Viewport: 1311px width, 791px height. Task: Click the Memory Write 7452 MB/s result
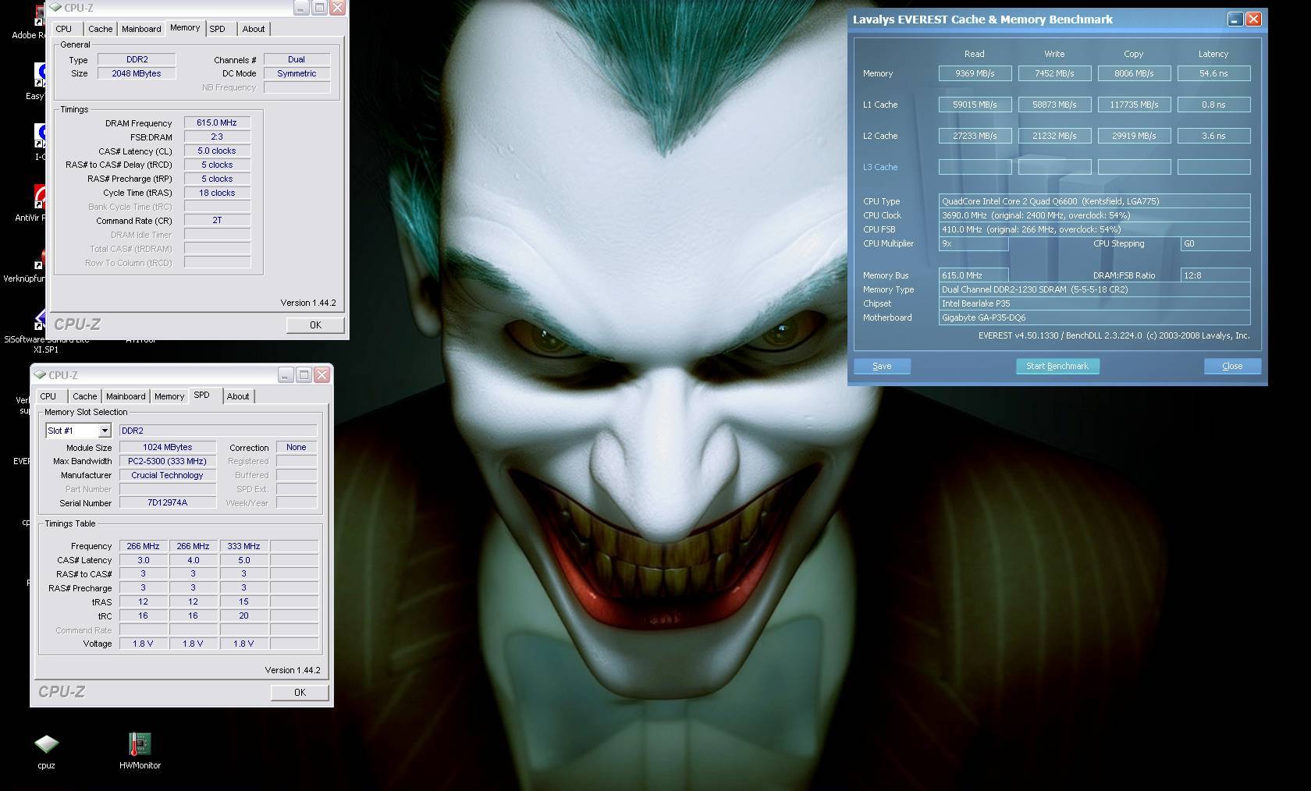click(x=1054, y=73)
